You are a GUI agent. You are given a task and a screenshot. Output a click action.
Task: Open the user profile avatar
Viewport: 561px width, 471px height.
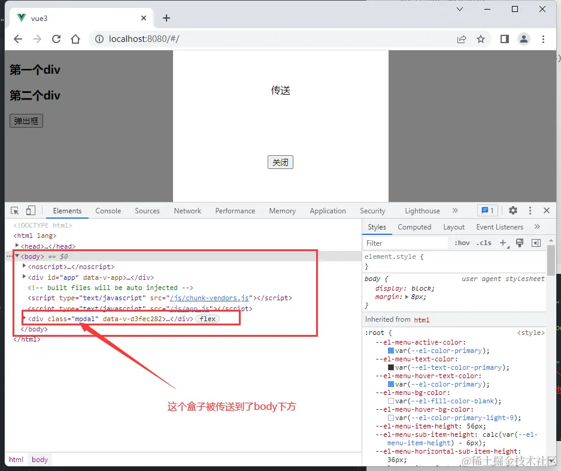524,39
